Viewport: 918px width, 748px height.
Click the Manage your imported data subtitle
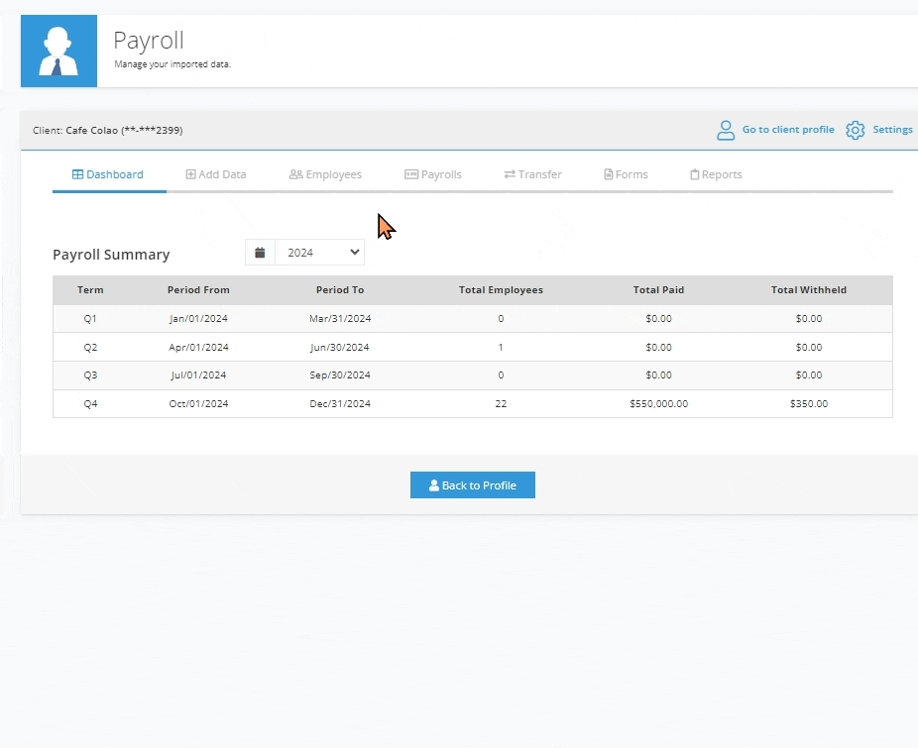click(172, 64)
